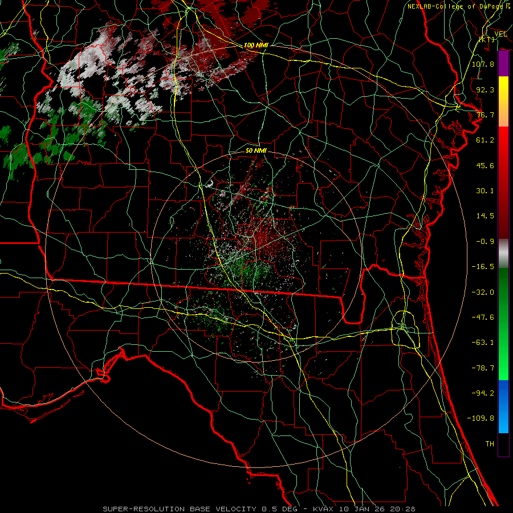This screenshot has height=513, width=513.
Task: Click the -109.8 legend value
Action: (481, 418)
